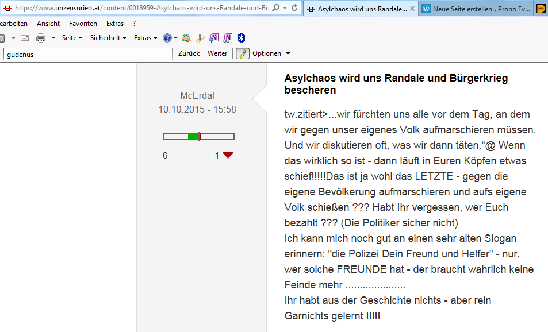Viewport: 548px width, 332px height.
Task: Expand the Seite dropdown menu
Action: pos(72,38)
